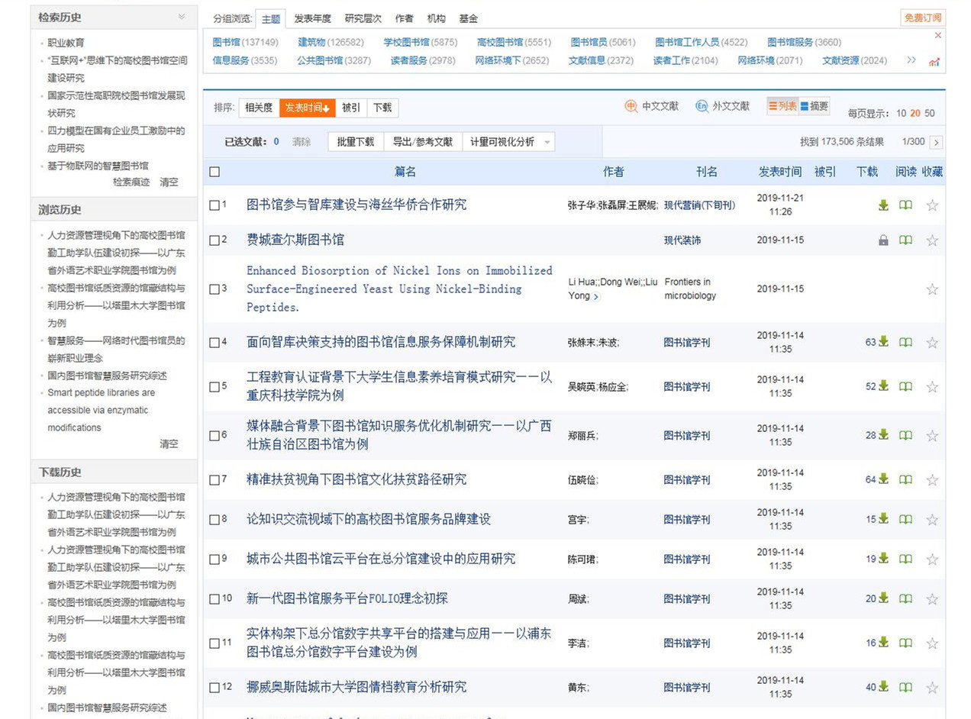Screen dimensions: 971x719
Task: Go to next results page arrow
Action: point(937,142)
